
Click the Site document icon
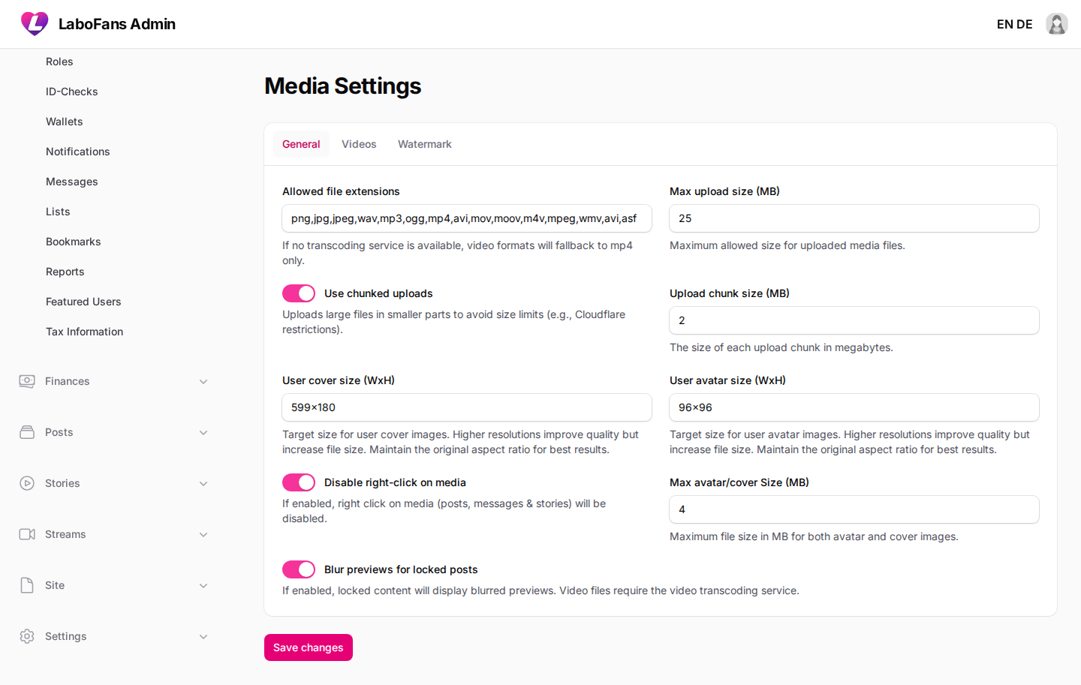(27, 585)
